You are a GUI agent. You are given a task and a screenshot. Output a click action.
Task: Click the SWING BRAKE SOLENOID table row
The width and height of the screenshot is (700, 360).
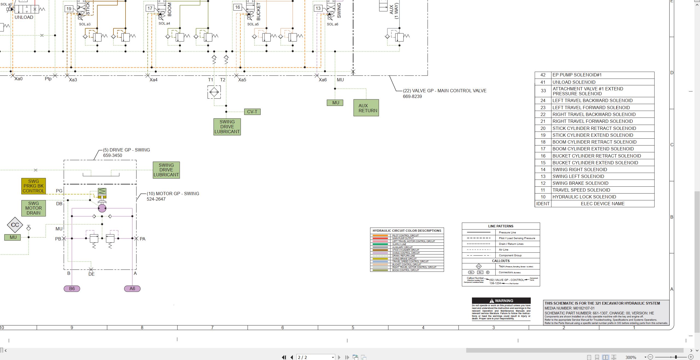594,183
